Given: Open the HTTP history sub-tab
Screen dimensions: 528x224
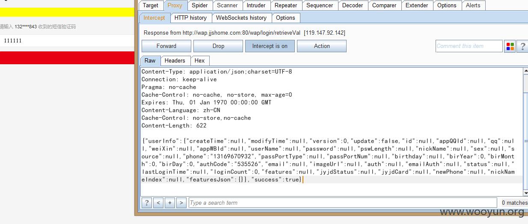Looking at the screenshot, I should (190, 18).
